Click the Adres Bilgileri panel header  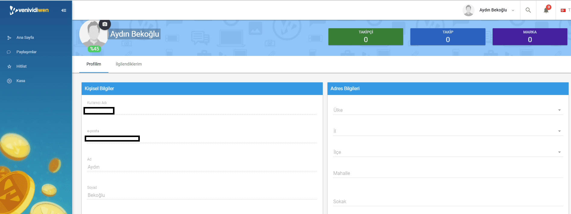[448, 89]
